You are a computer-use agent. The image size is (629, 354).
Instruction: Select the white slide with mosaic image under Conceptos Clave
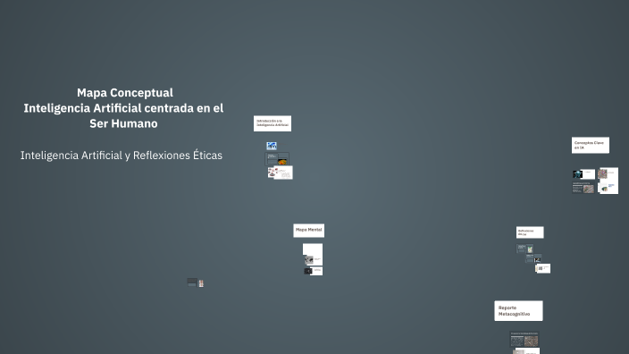(x=608, y=174)
